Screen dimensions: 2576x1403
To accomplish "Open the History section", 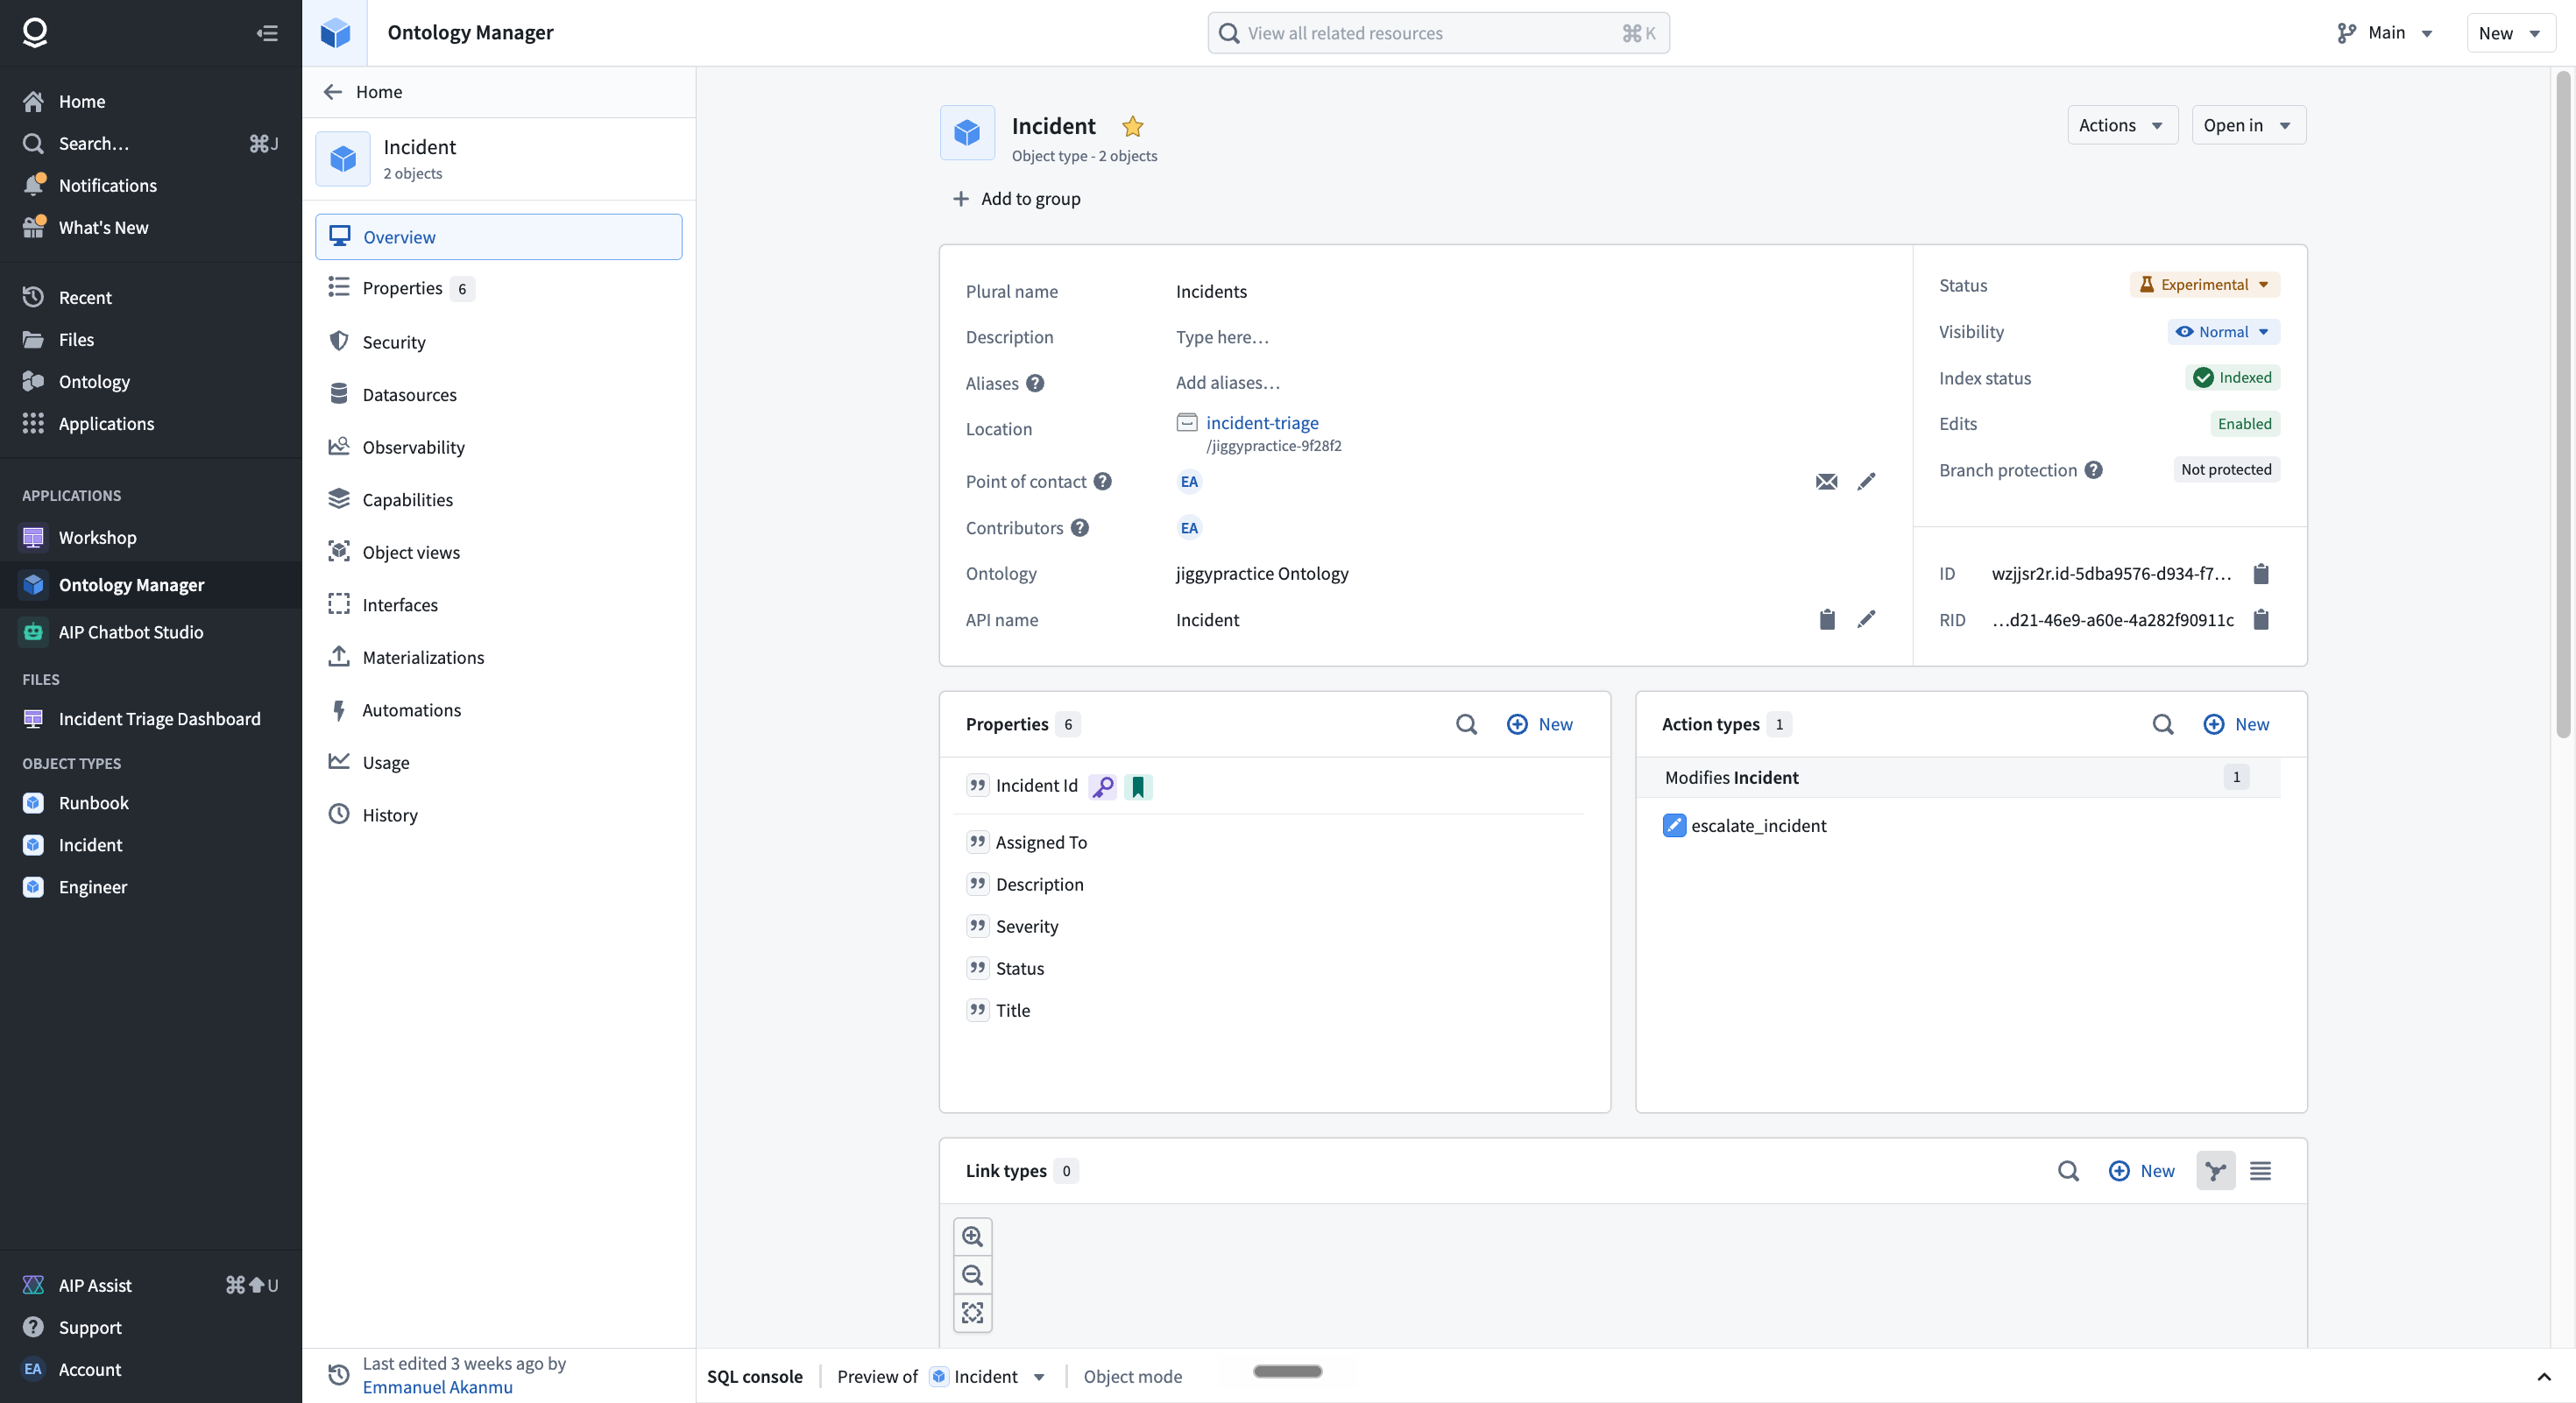I will click(498, 814).
